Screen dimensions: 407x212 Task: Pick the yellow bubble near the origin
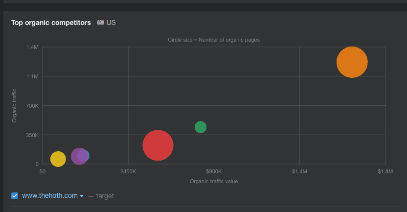(58, 159)
